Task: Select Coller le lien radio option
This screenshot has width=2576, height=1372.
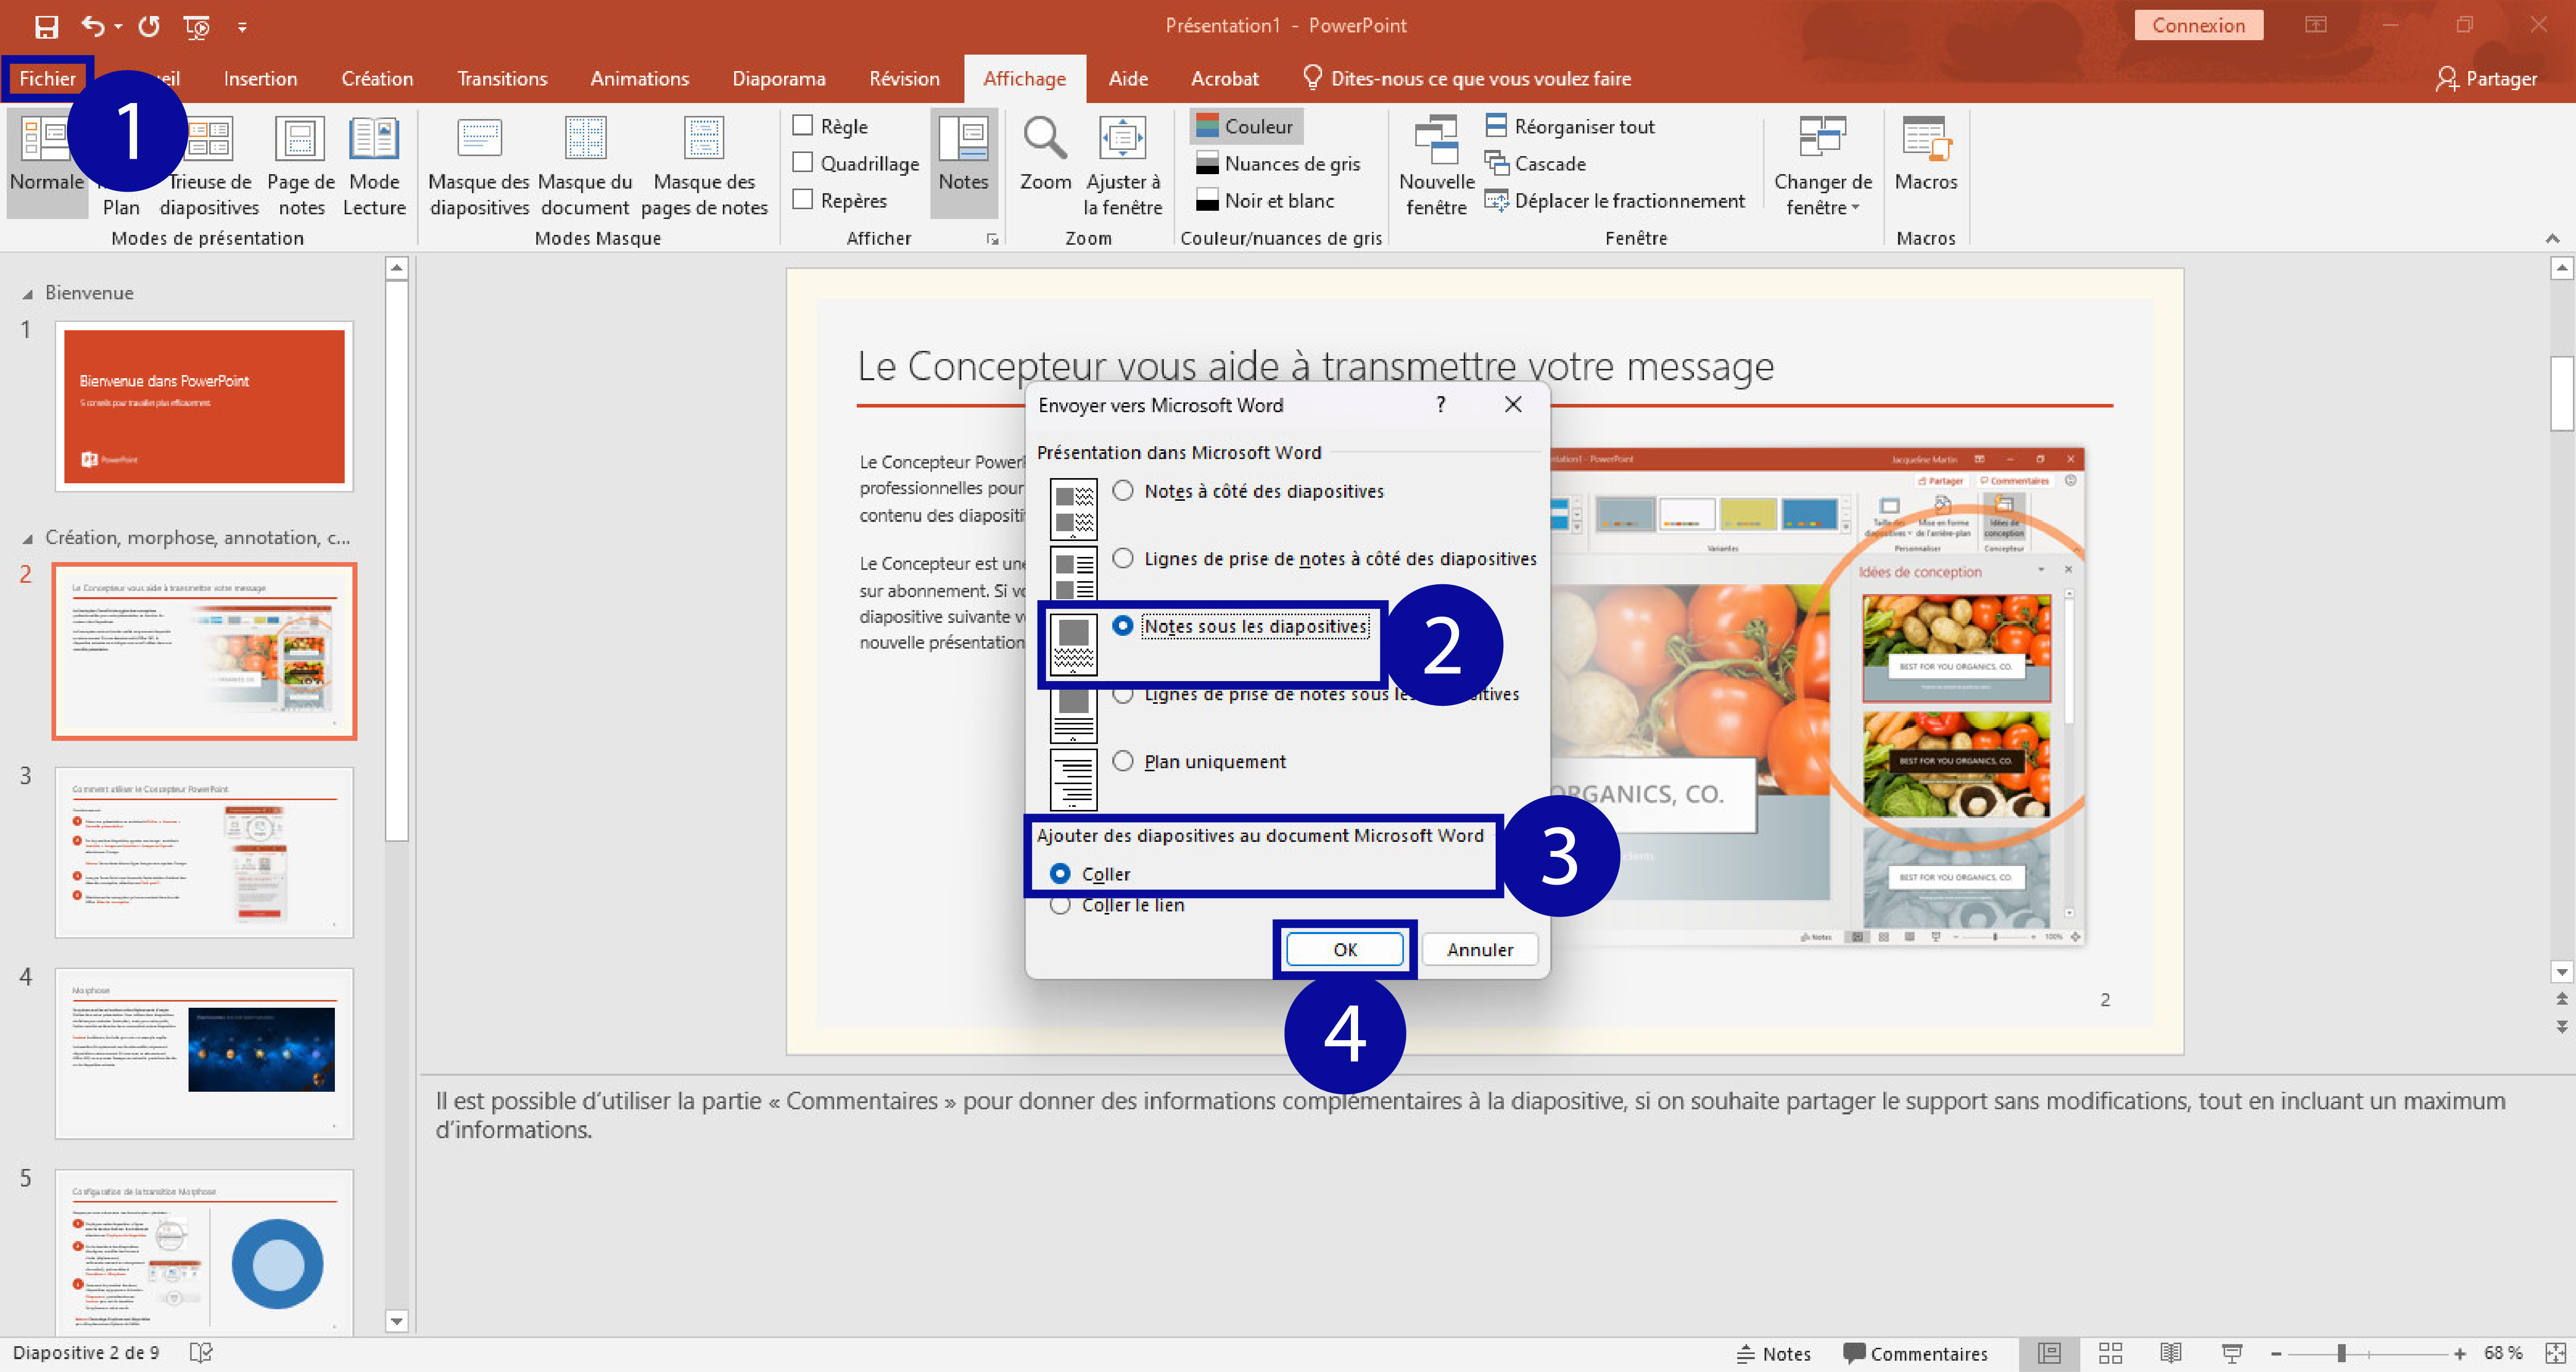Action: [x=1060, y=905]
